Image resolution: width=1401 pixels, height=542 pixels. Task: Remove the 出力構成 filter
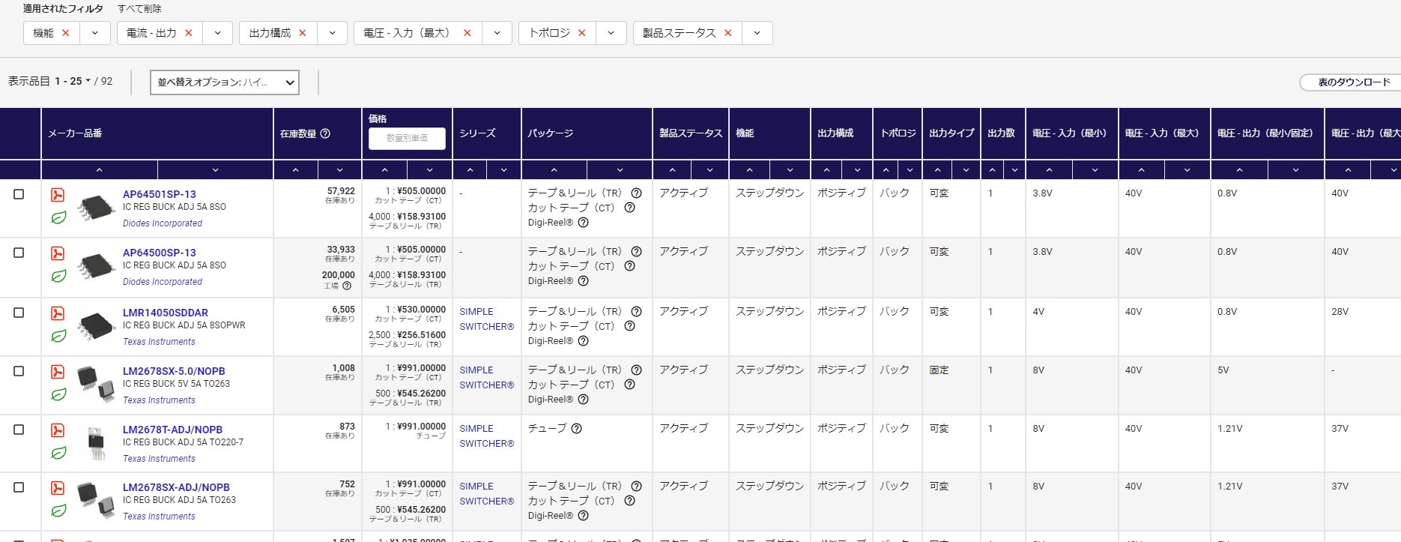(x=303, y=33)
